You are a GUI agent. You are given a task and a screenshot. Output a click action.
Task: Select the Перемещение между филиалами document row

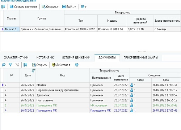pyautogui.click(x=90, y=90)
